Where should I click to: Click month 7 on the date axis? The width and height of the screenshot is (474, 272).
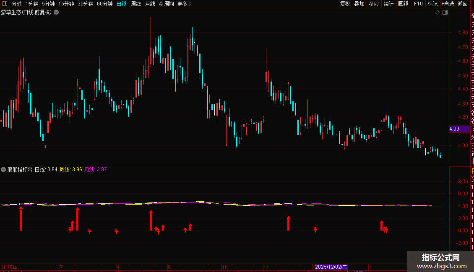click(61, 267)
